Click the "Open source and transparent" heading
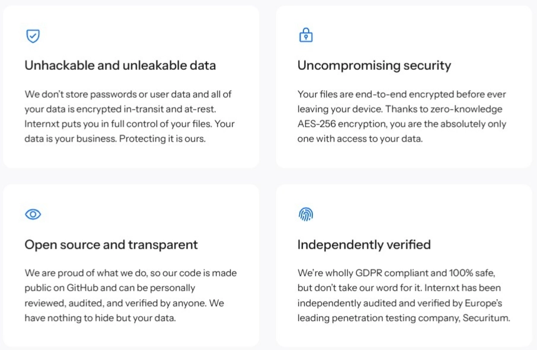This screenshot has height=350, width=537. [x=111, y=245]
